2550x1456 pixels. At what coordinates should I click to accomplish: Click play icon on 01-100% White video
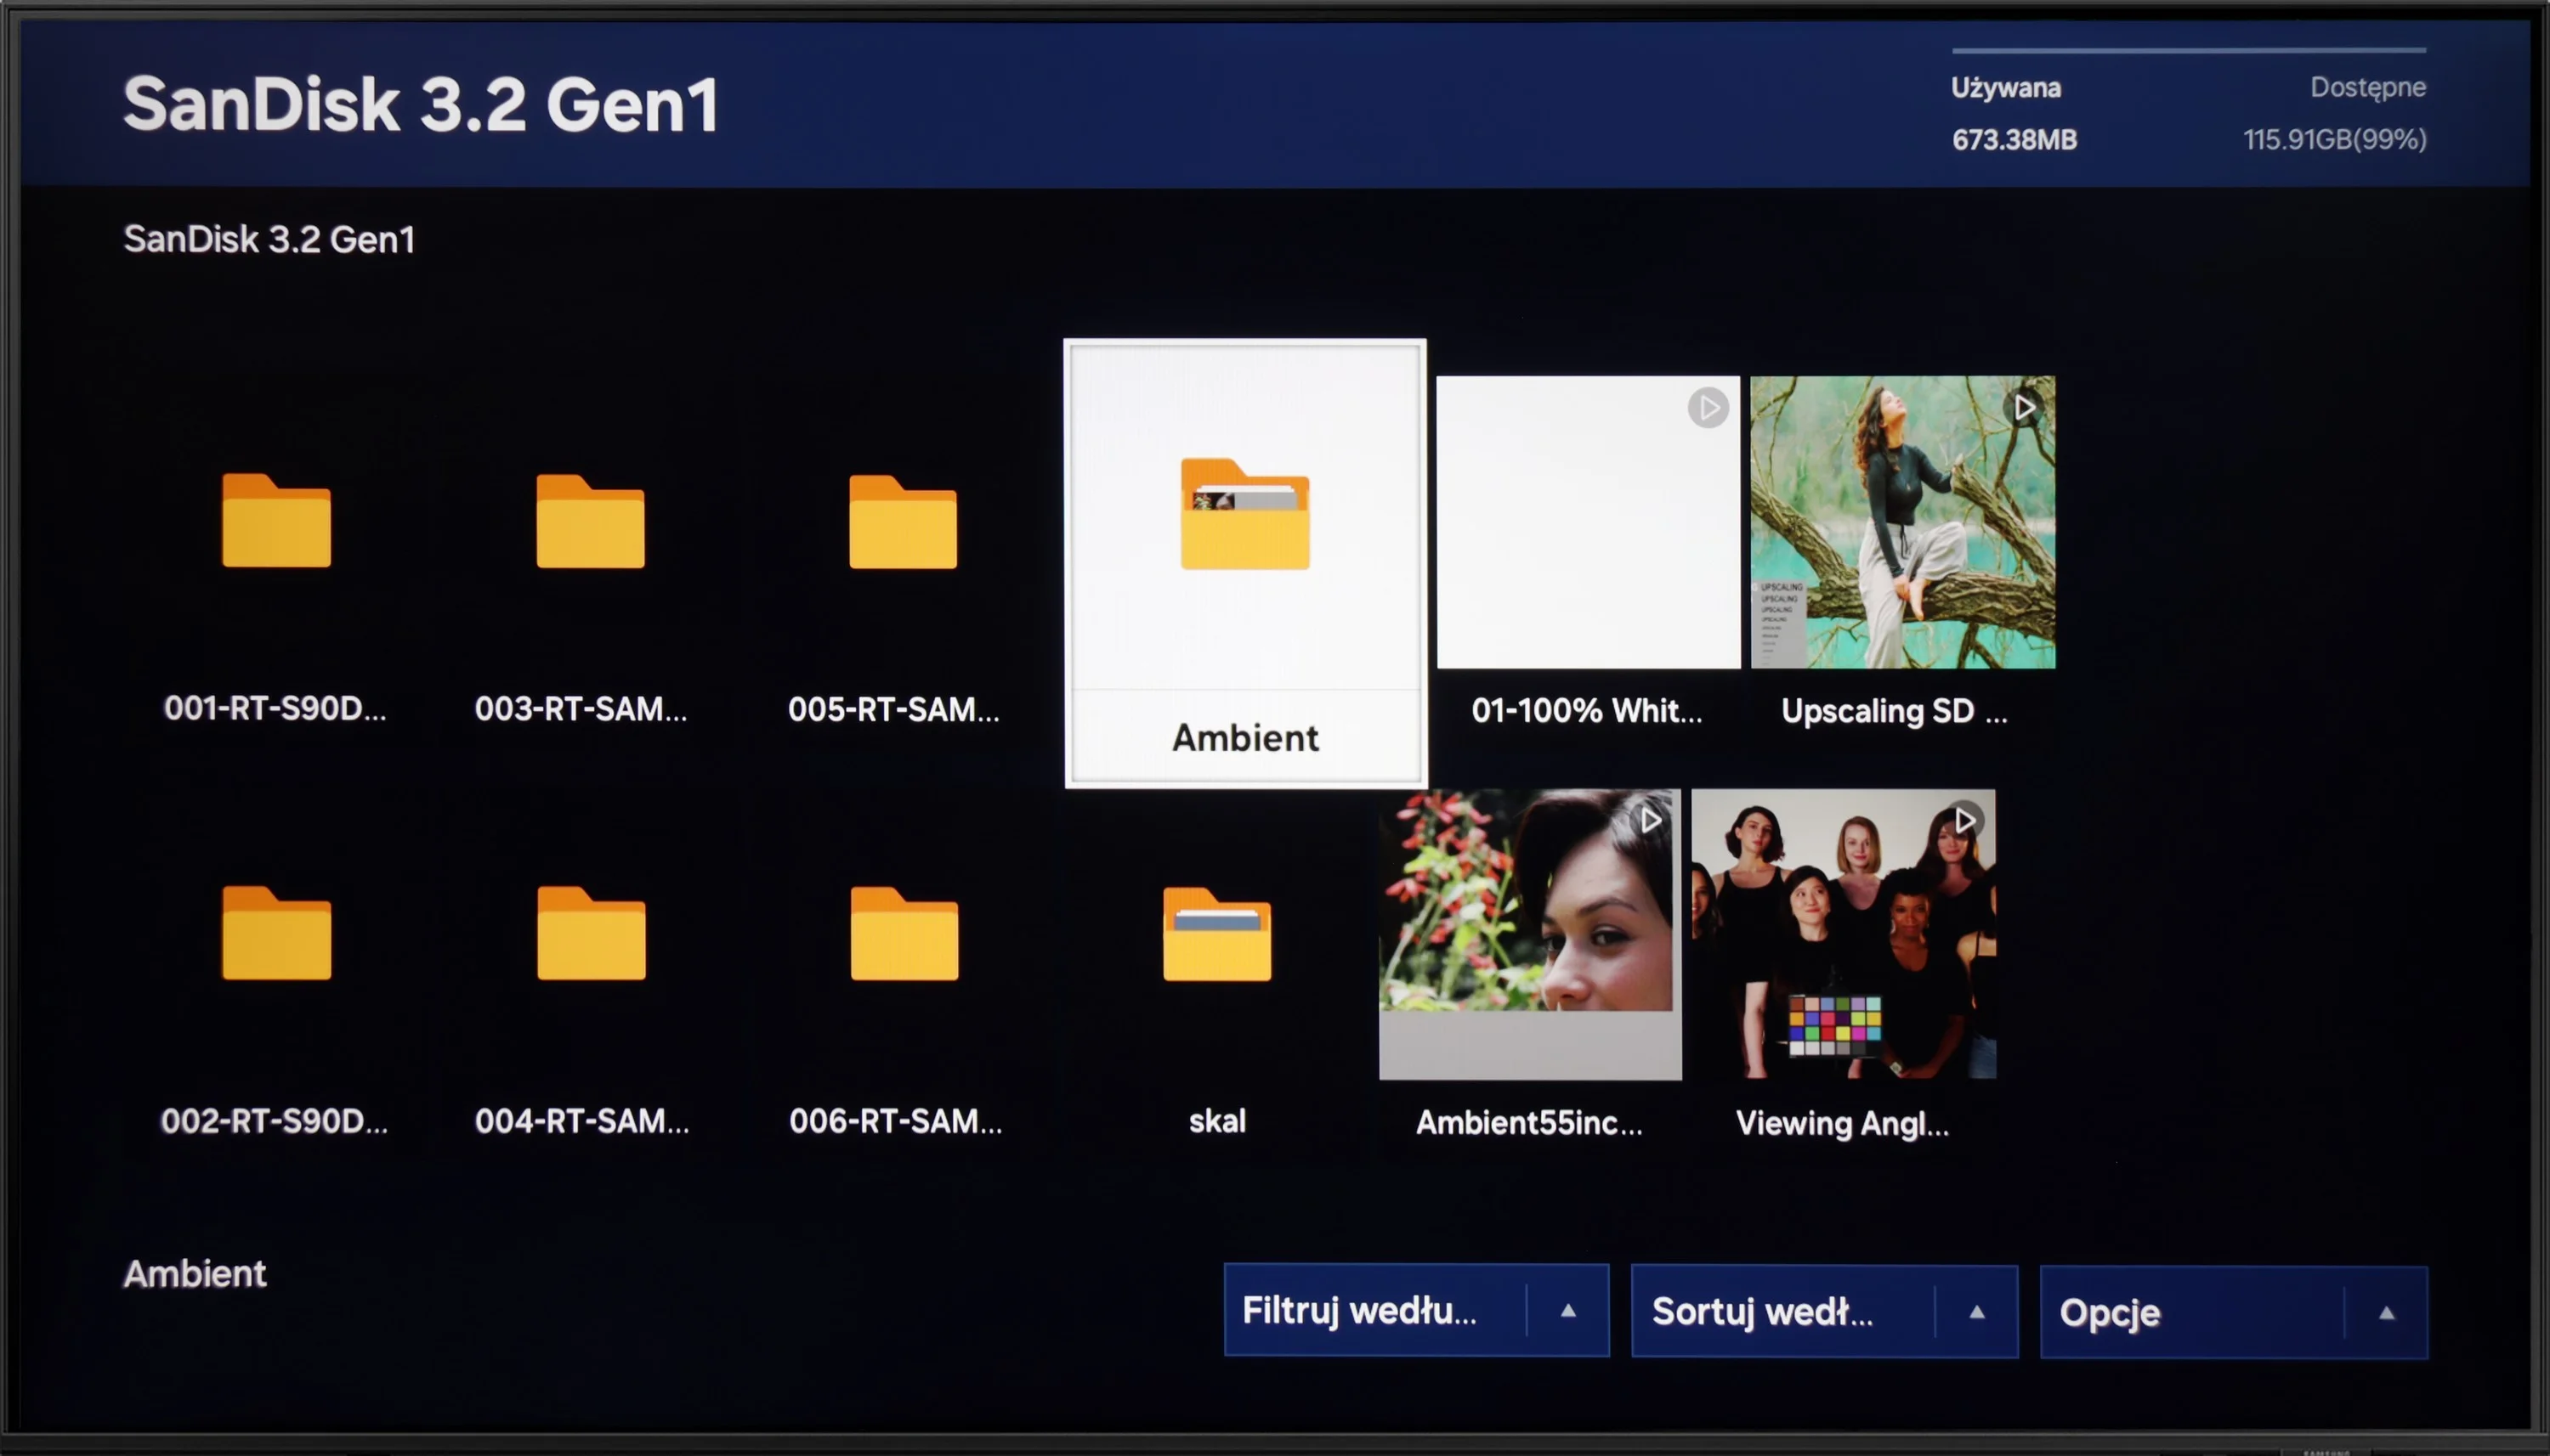pos(1708,408)
